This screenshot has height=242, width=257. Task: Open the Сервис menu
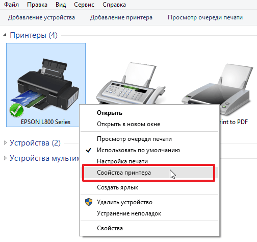84,5
